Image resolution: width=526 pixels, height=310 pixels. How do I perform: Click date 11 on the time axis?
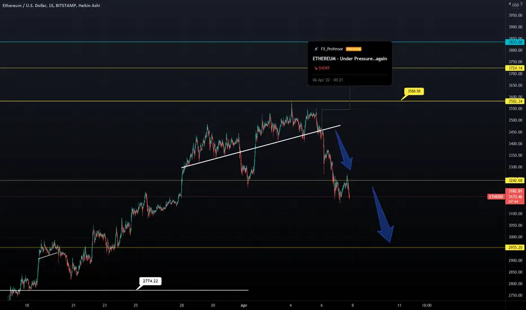(x=399, y=305)
